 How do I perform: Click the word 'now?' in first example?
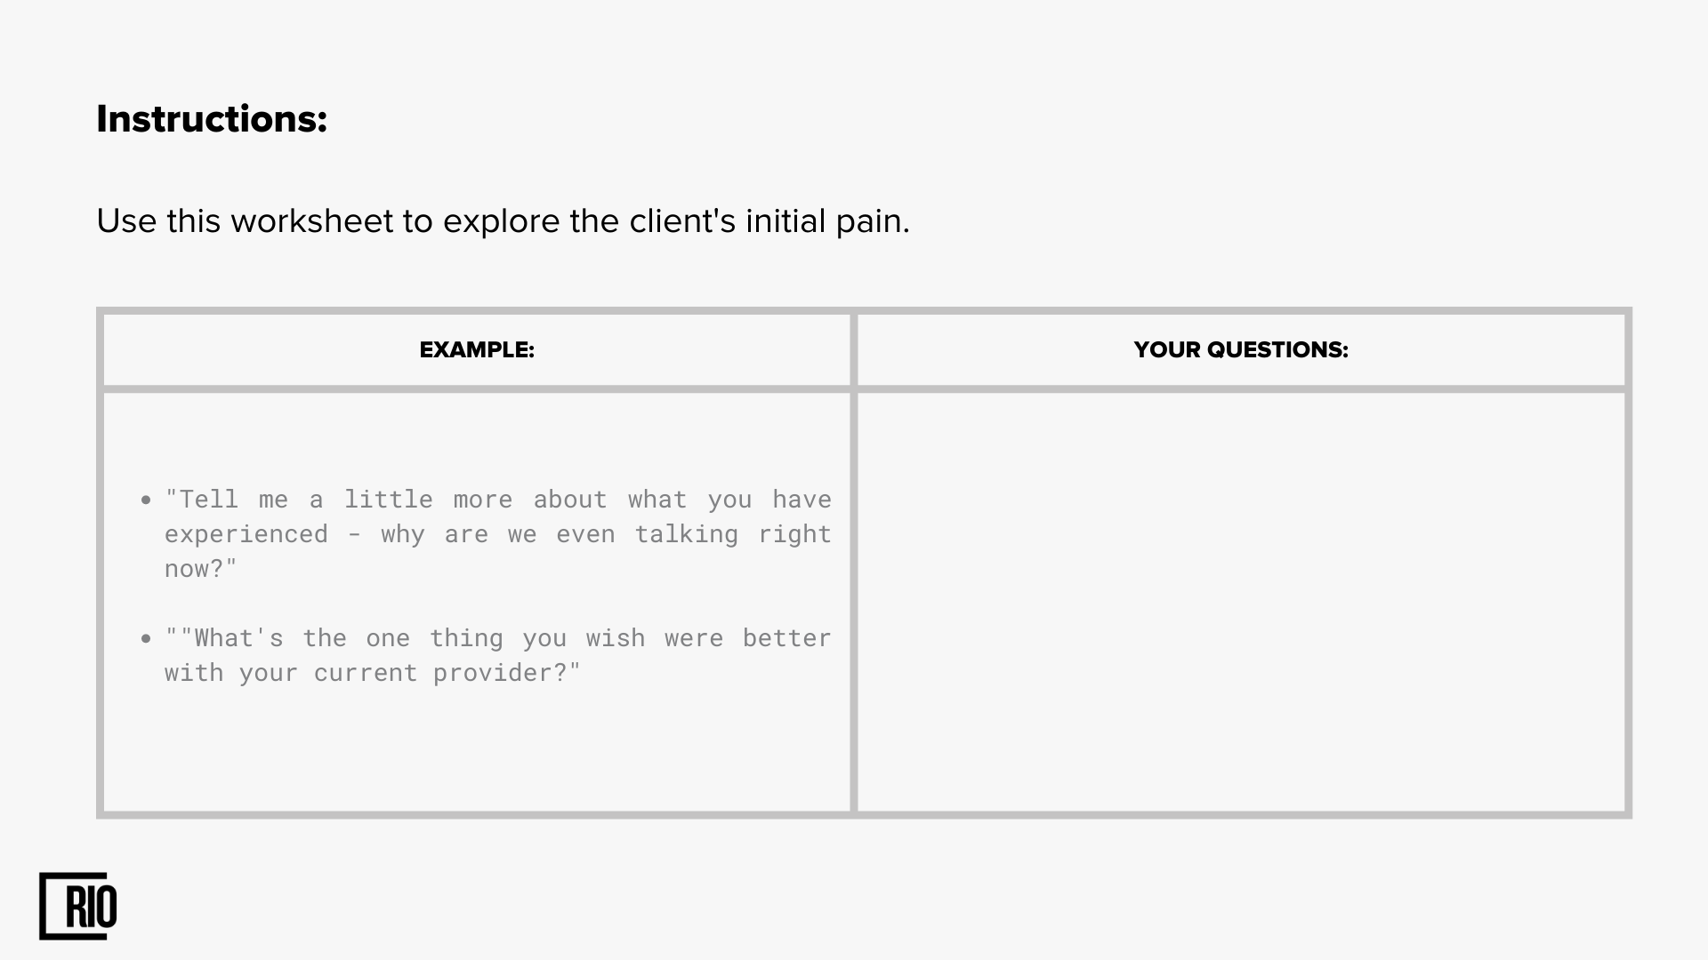[x=201, y=569]
